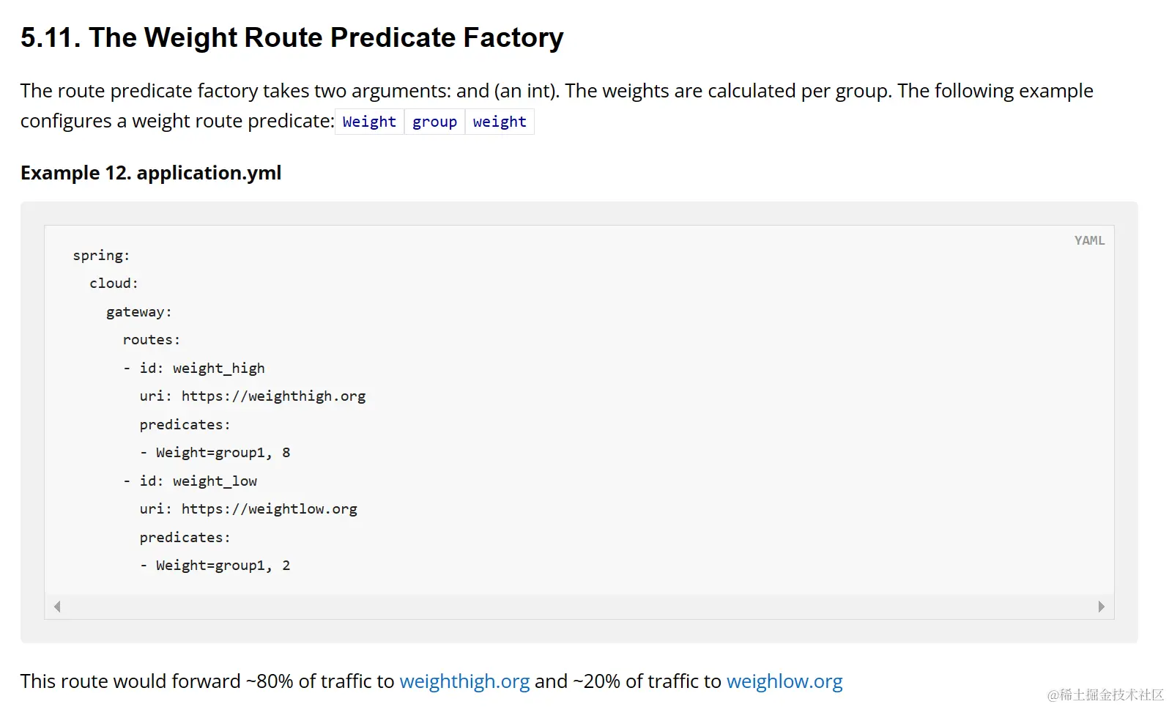
Task: Click the left scroll arrow of code block
Action: pos(57,607)
